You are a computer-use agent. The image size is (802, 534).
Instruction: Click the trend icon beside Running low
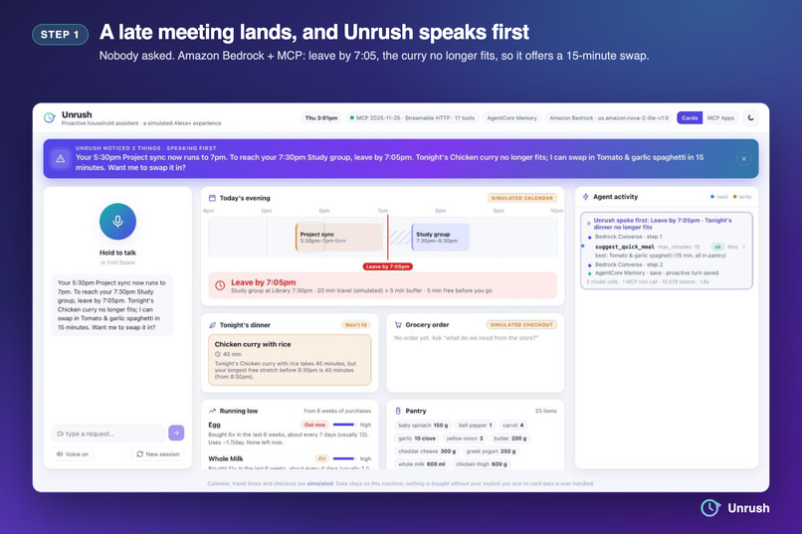point(212,411)
